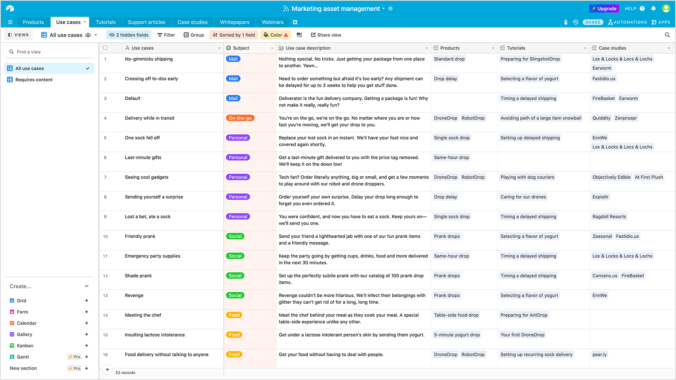Open Sorted by 1 field menu
676x380 pixels.
click(234, 35)
